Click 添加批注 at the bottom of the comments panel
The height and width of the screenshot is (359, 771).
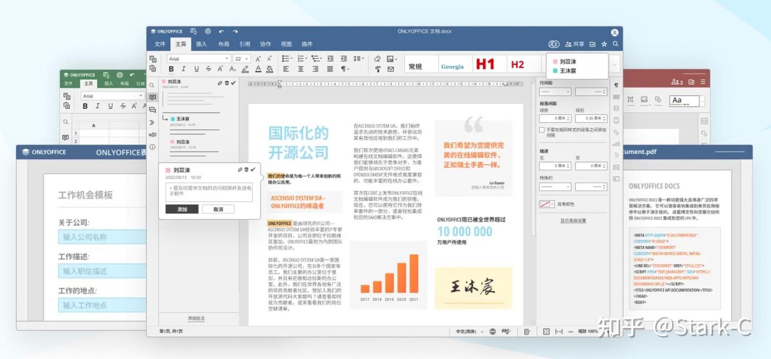pos(196,318)
